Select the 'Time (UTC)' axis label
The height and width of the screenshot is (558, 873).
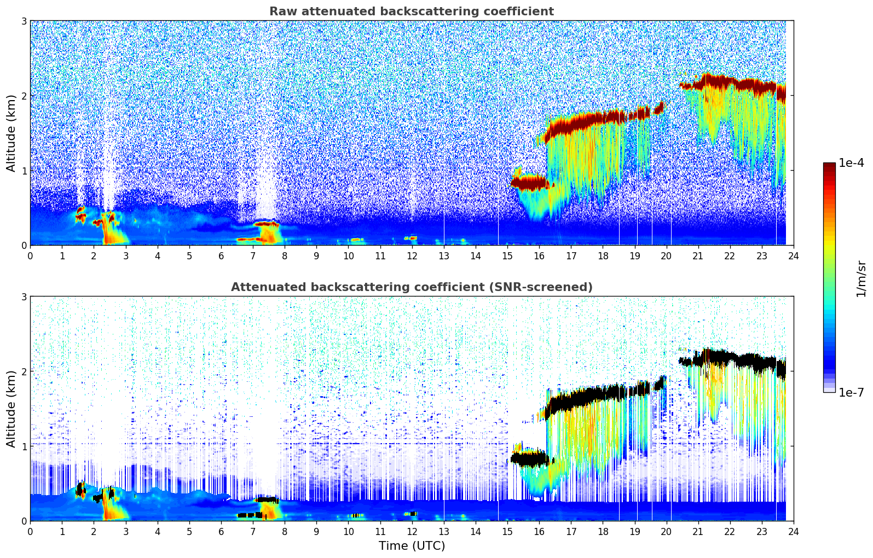pyautogui.click(x=412, y=546)
